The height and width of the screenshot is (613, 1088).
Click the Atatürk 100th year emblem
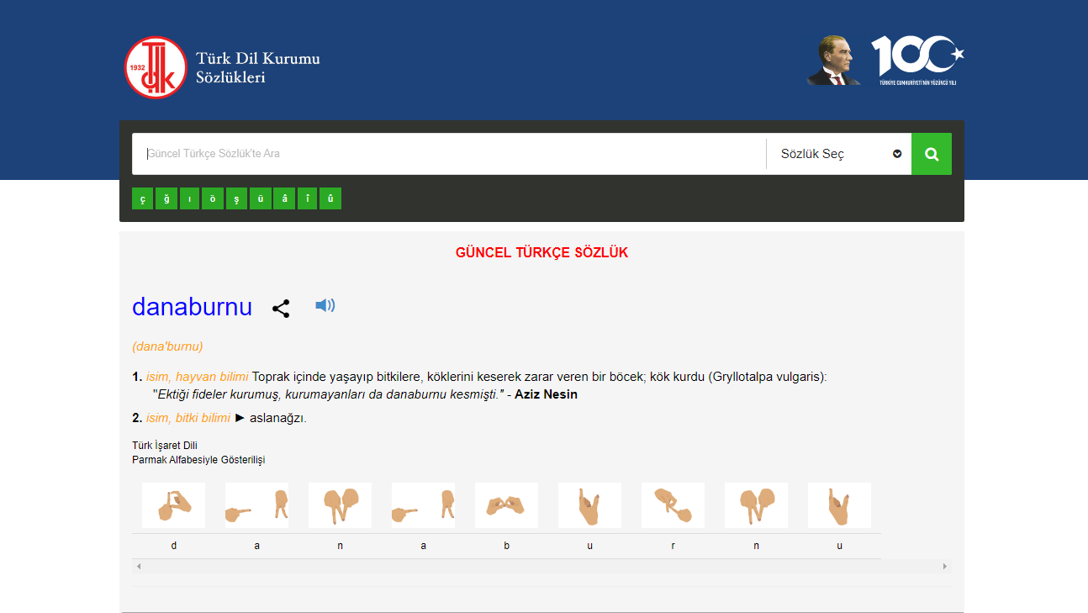[x=885, y=61]
